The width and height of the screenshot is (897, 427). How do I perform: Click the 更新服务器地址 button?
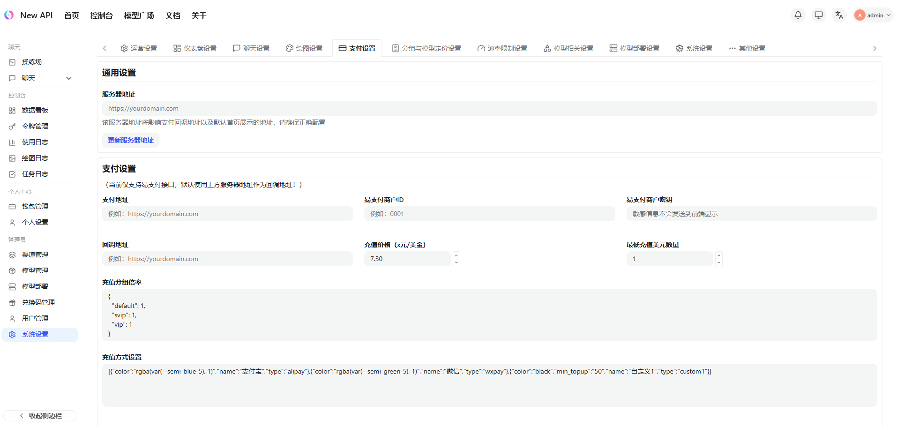[131, 140]
